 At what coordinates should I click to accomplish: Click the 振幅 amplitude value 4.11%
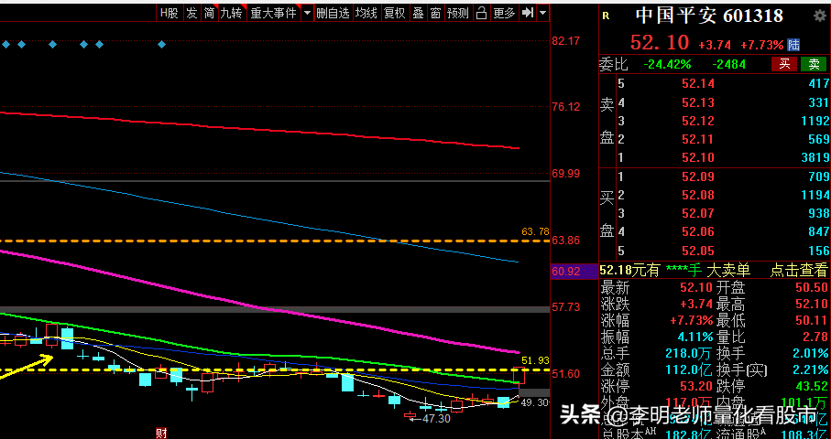coord(695,337)
